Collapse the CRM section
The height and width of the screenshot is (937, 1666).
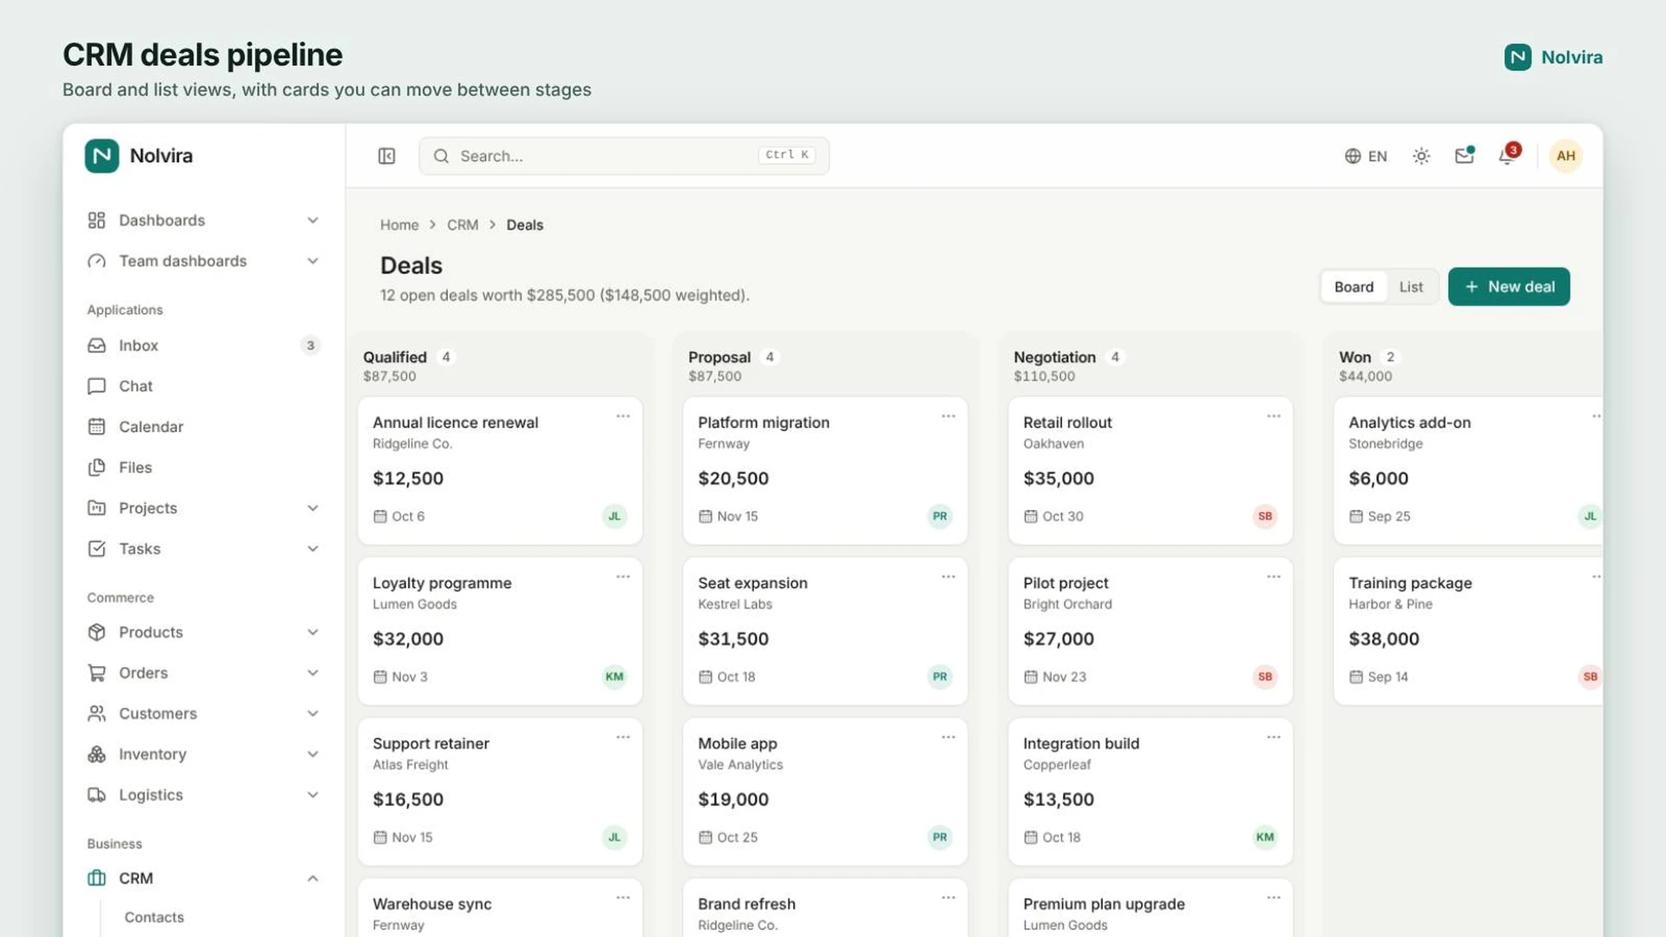[203, 879]
